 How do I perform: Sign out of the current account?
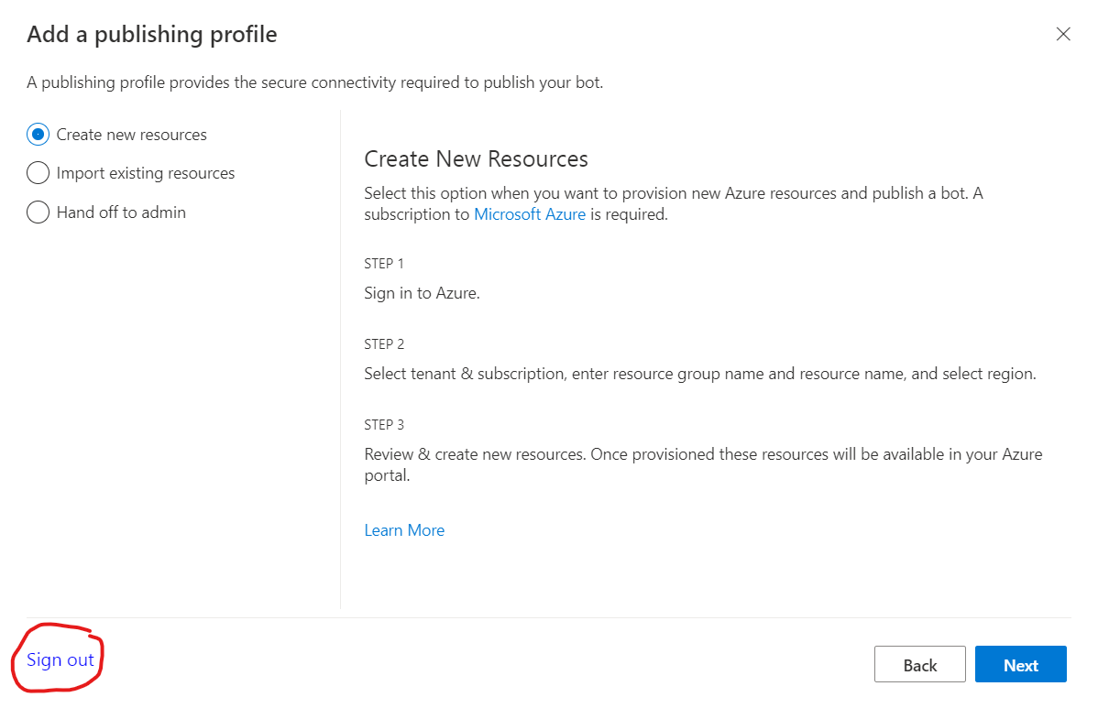[x=59, y=659]
